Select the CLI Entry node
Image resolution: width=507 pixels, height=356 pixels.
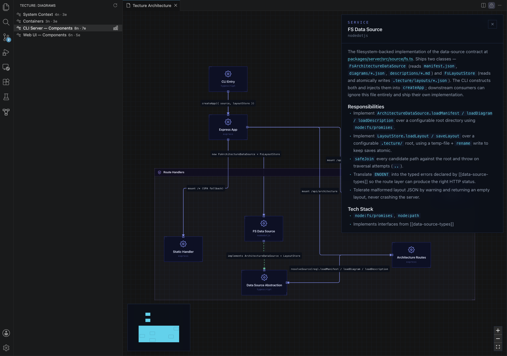pos(228,79)
